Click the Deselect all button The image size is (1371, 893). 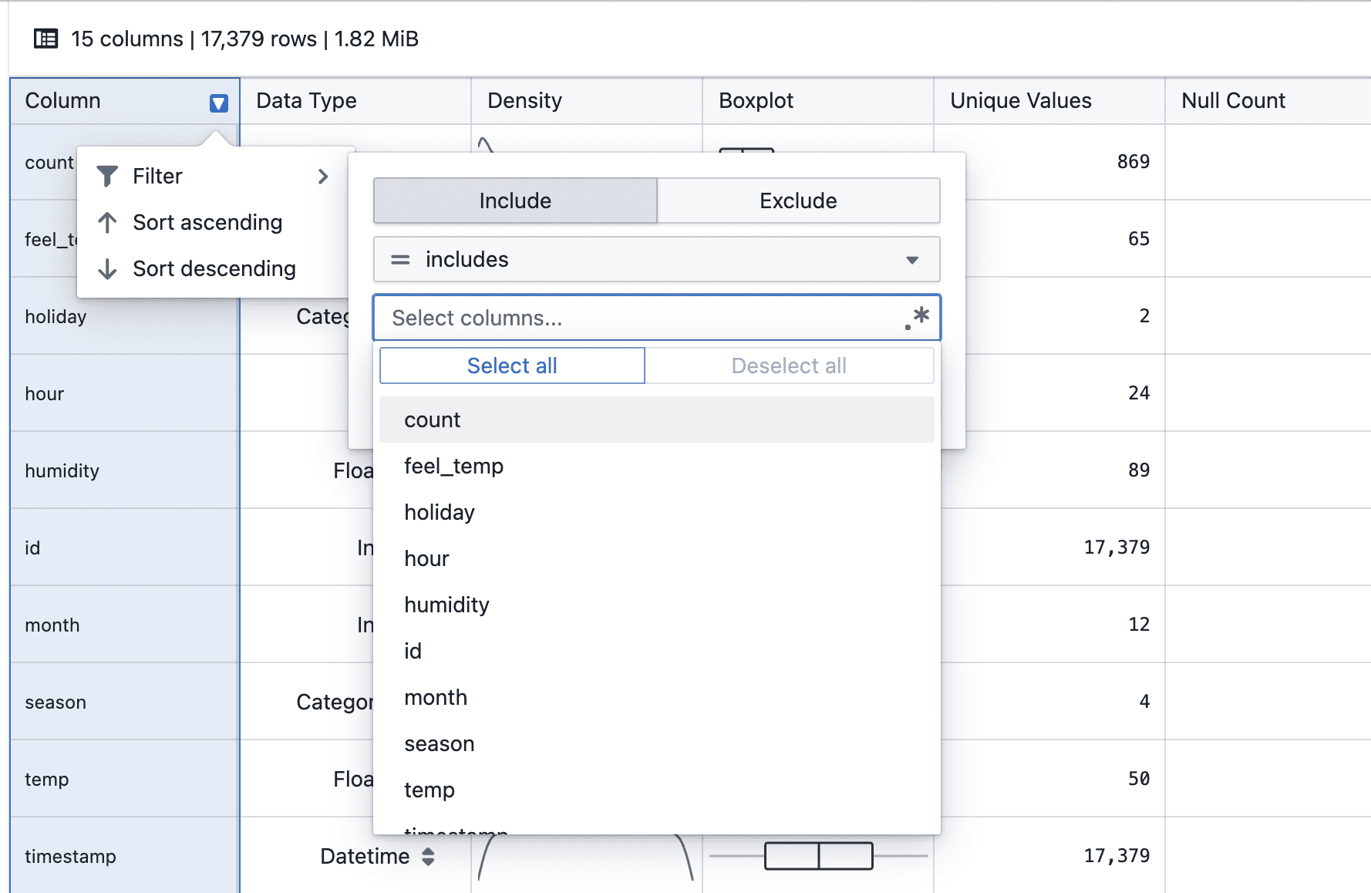coord(788,366)
